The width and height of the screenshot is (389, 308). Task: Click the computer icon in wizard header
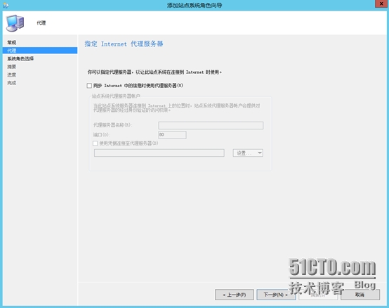pyautogui.click(x=15, y=23)
